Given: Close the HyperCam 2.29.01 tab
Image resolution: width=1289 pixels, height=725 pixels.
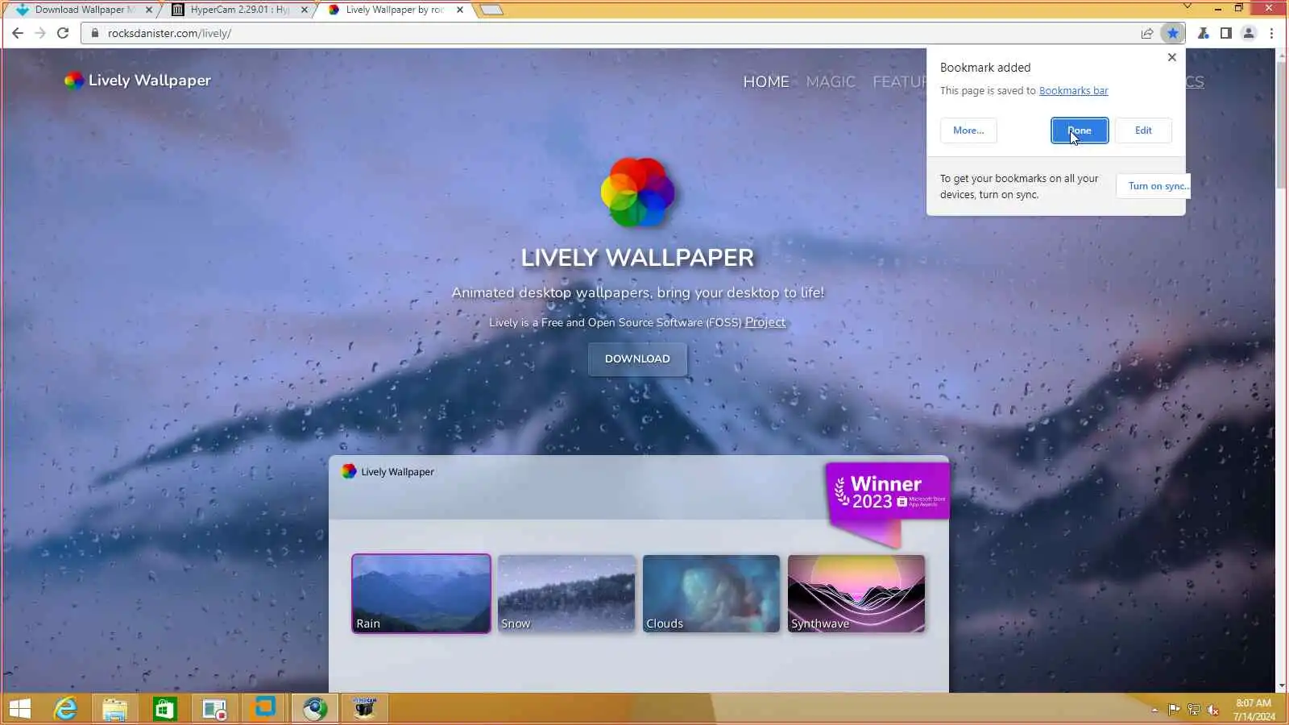Looking at the screenshot, I should tap(305, 10).
